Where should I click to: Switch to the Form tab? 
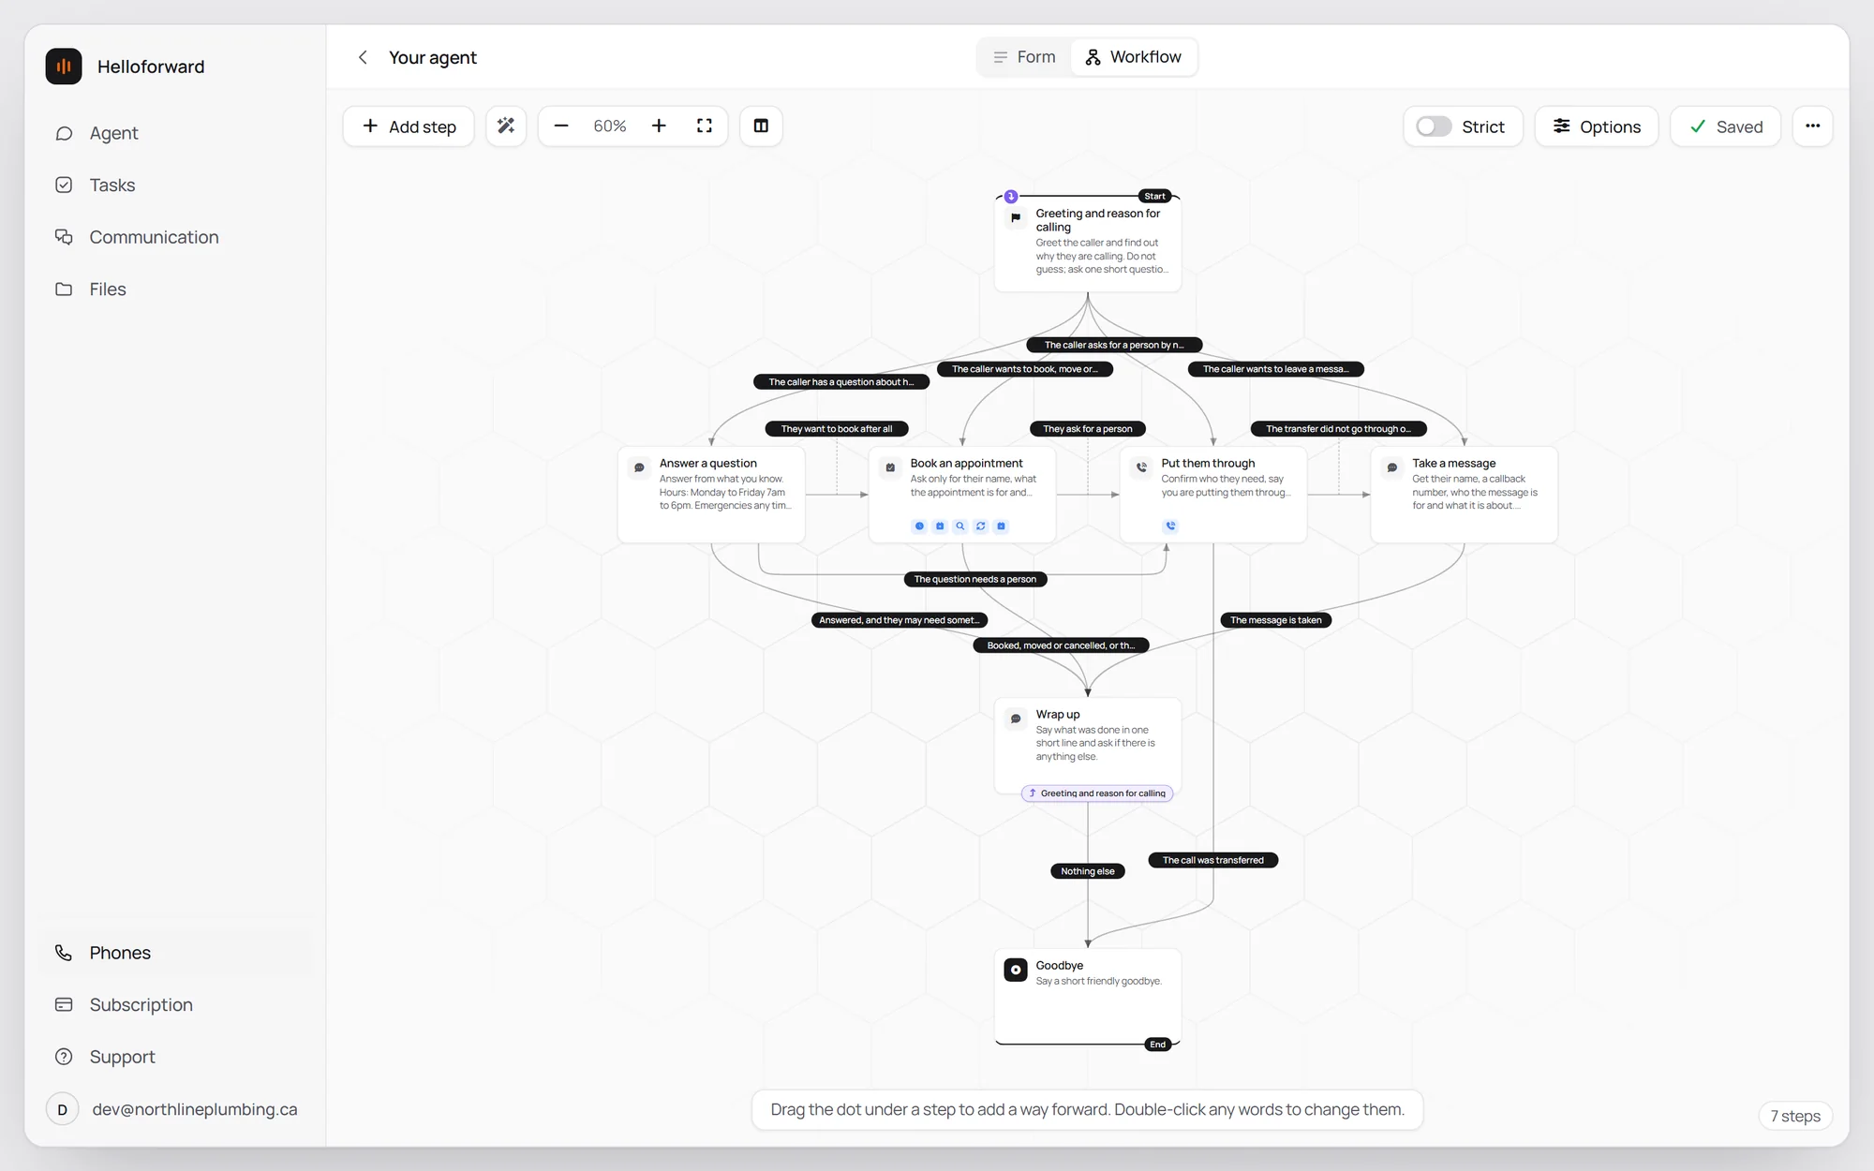click(1024, 57)
